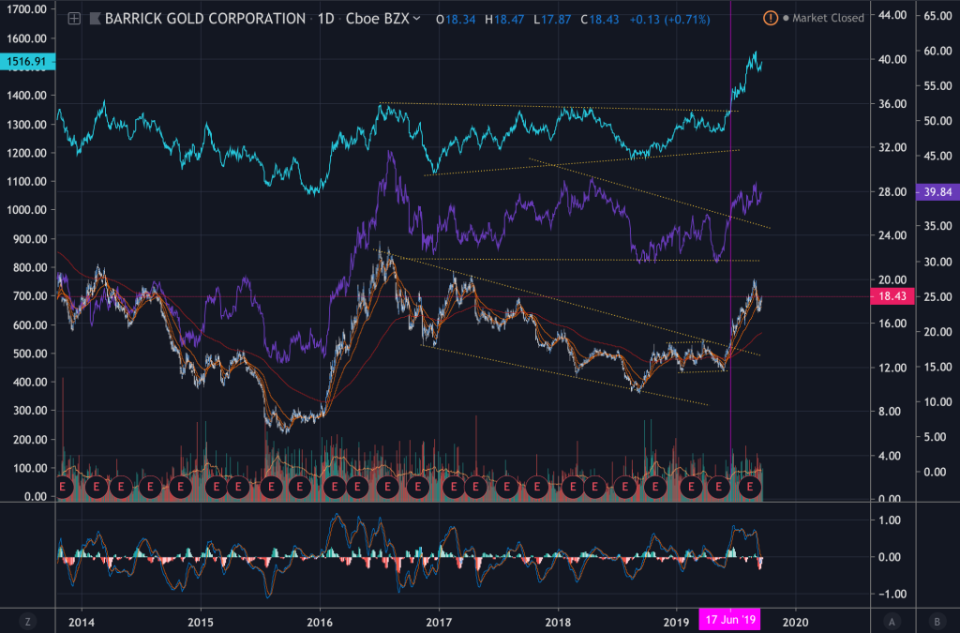Click the Market Closed status indicator
This screenshot has width=960, height=633.
823,19
